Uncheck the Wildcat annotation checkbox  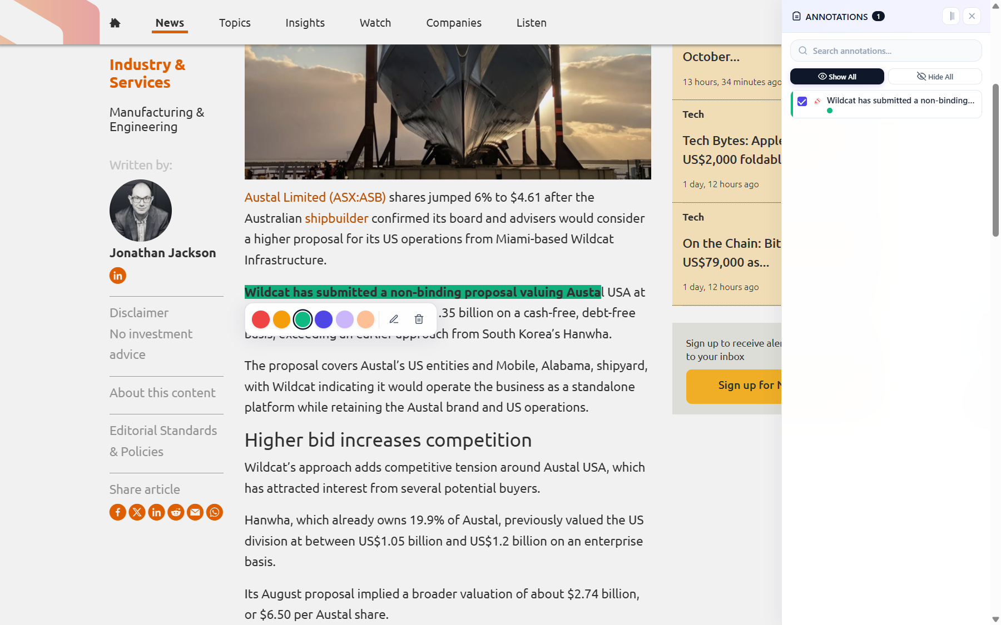pyautogui.click(x=802, y=101)
